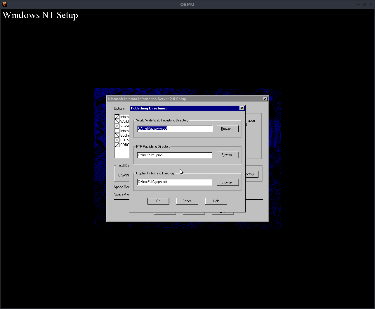Toggle the WWW option checkbox
Screen dimensions: 375x309
117,126
